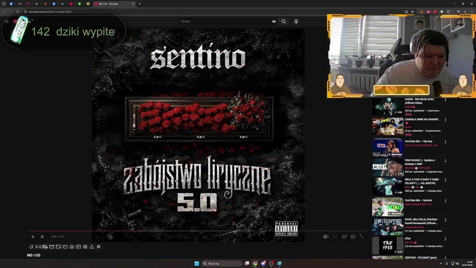Click the on-screen keyboard icon in search

point(274,21)
